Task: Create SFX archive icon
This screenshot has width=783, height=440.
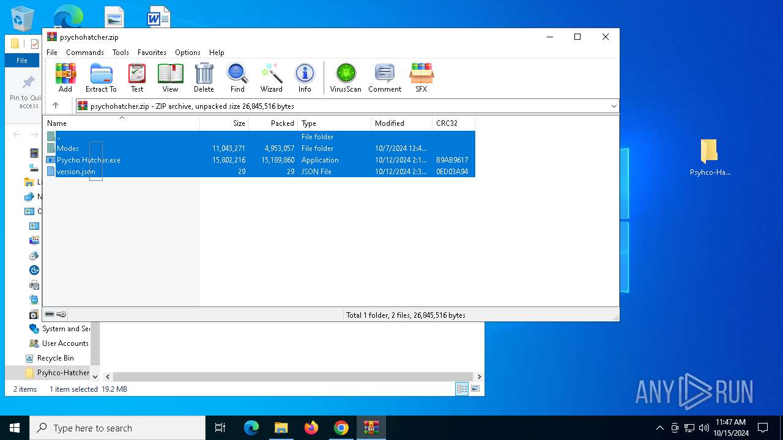Action: 421,78
